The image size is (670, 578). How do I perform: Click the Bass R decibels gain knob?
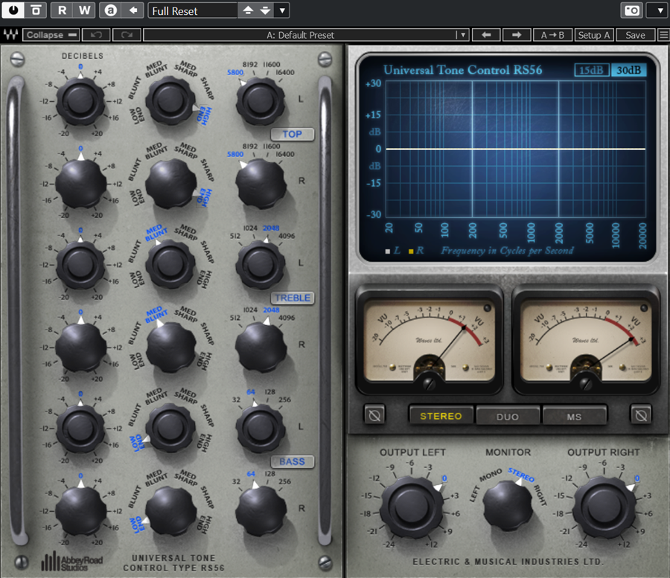80,510
